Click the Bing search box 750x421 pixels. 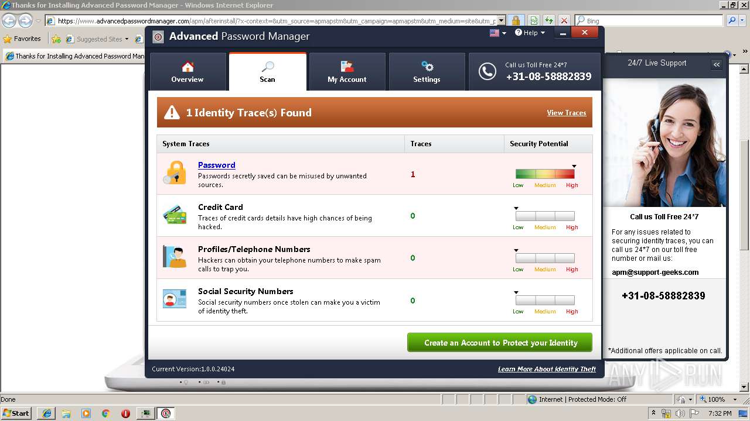click(x=649, y=20)
